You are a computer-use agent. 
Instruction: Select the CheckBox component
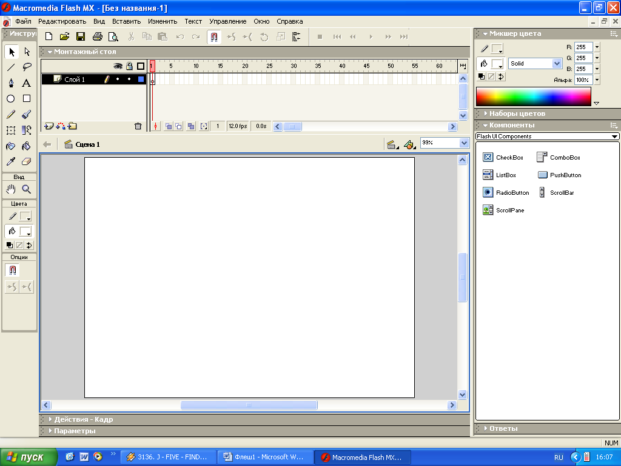(x=503, y=157)
